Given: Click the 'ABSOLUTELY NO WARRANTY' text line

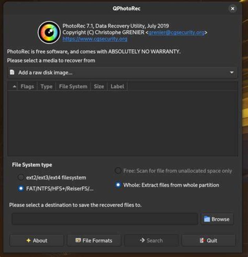Looking at the screenshot, I should point(94,51).
